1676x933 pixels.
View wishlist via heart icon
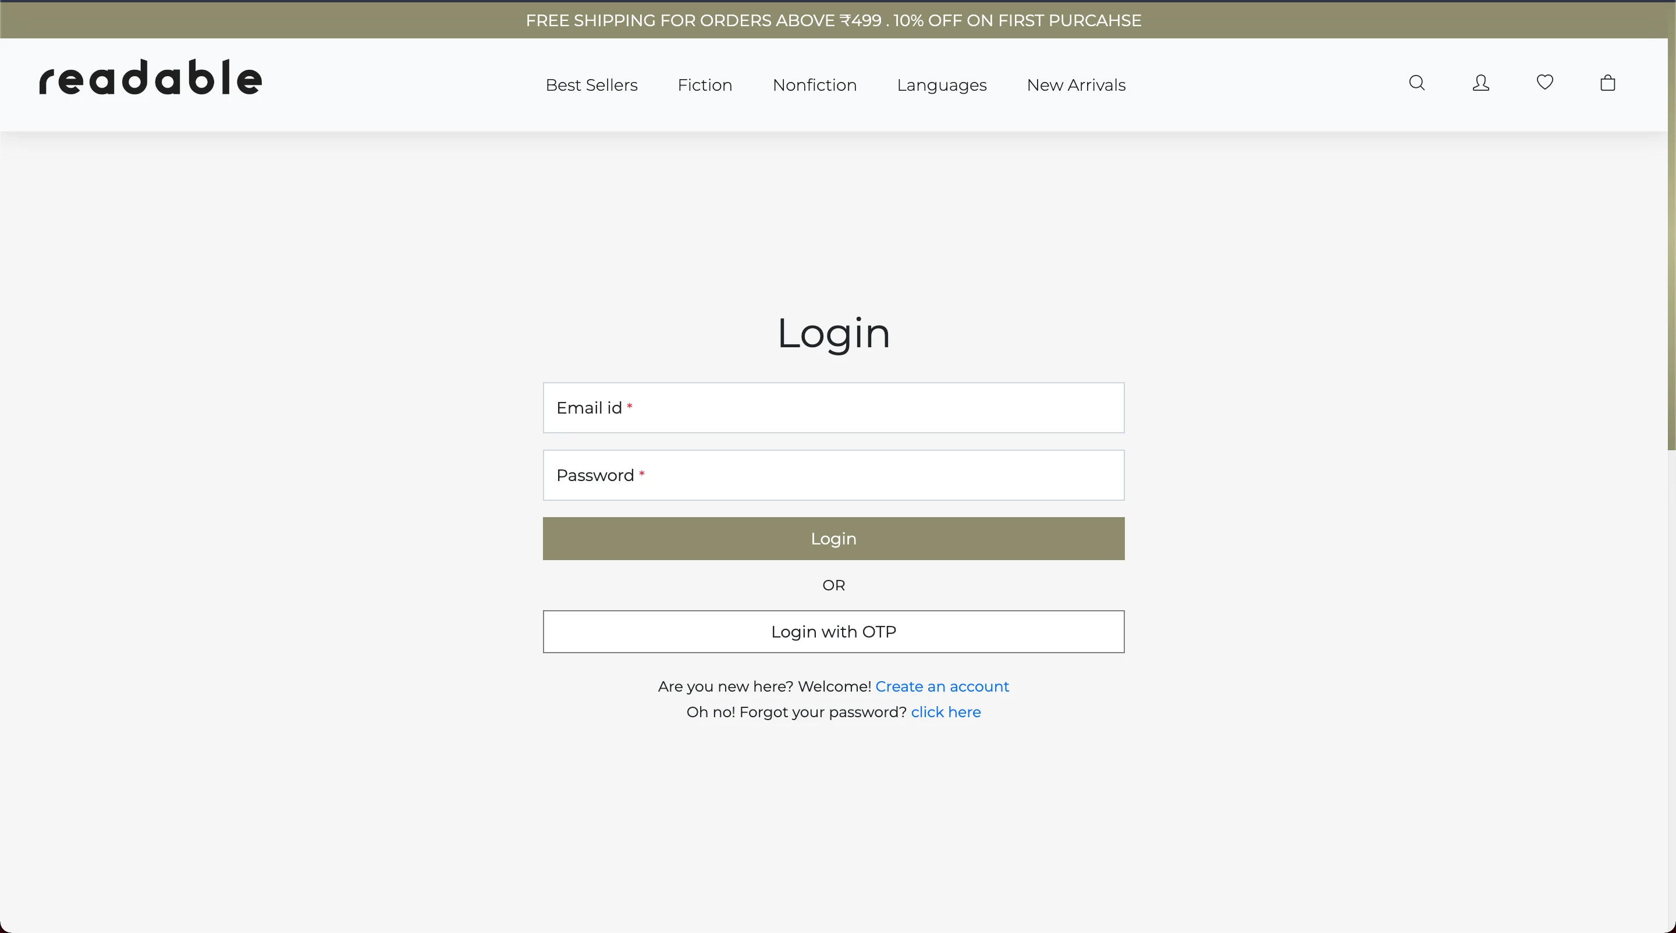tap(1544, 83)
